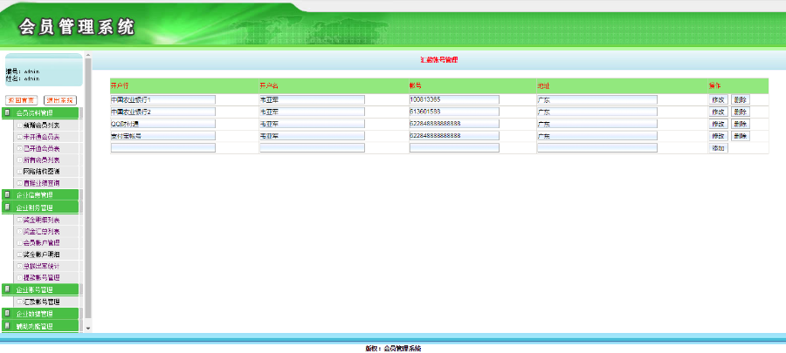Screen dimensions: 786x353
Task: Click the 企业信息管理 section book icon
Action: [7, 194]
